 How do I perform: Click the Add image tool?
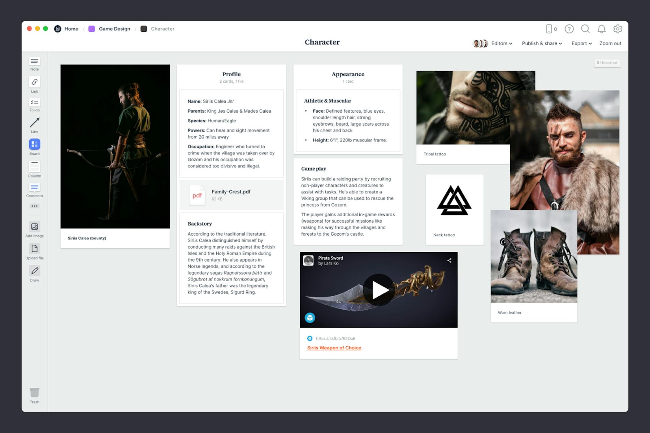[x=34, y=227]
